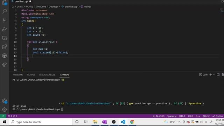The width and height of the screenshot is (224, 126).
Task: Click the volume icon in system tray
Action: point(202,122)
